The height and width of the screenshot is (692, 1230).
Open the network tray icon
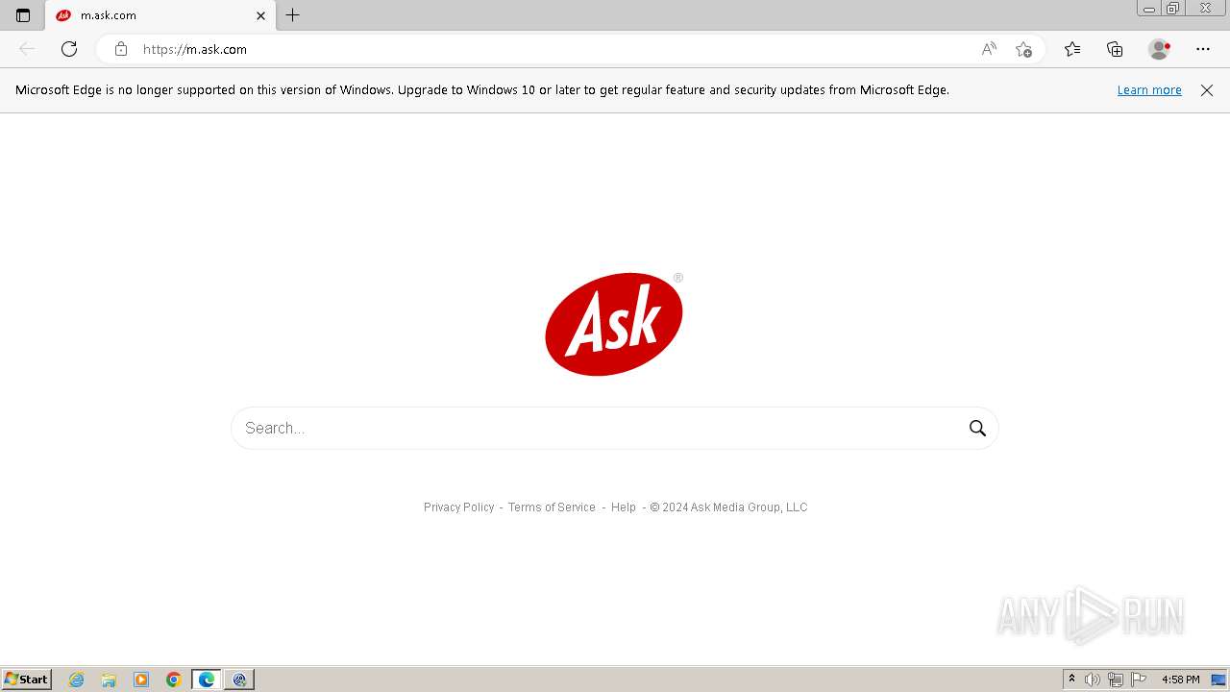coord(1116,680)
